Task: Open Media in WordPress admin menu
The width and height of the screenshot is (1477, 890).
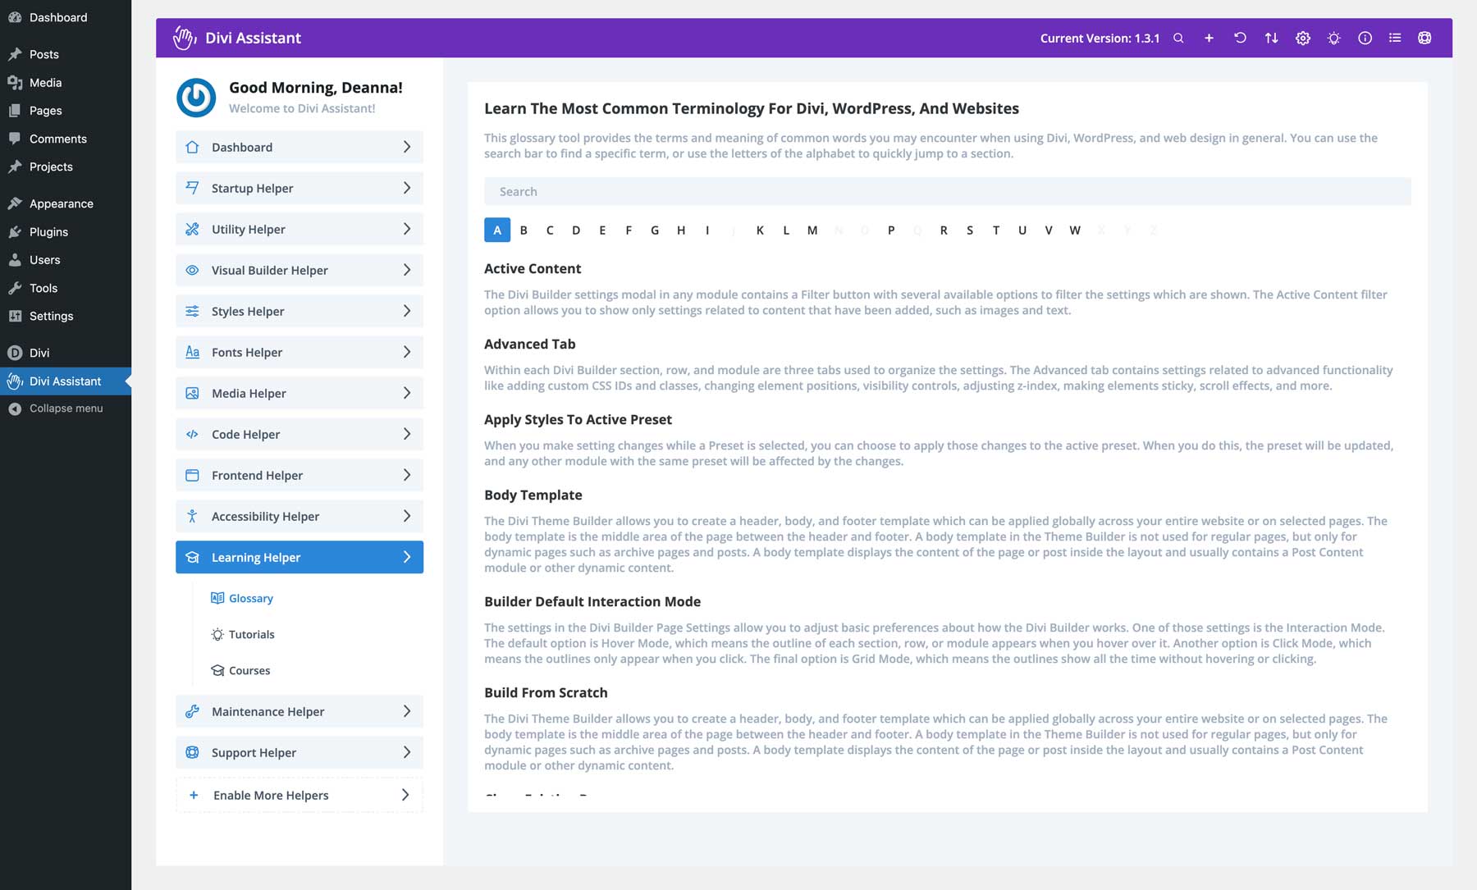Action: (66, 82)
